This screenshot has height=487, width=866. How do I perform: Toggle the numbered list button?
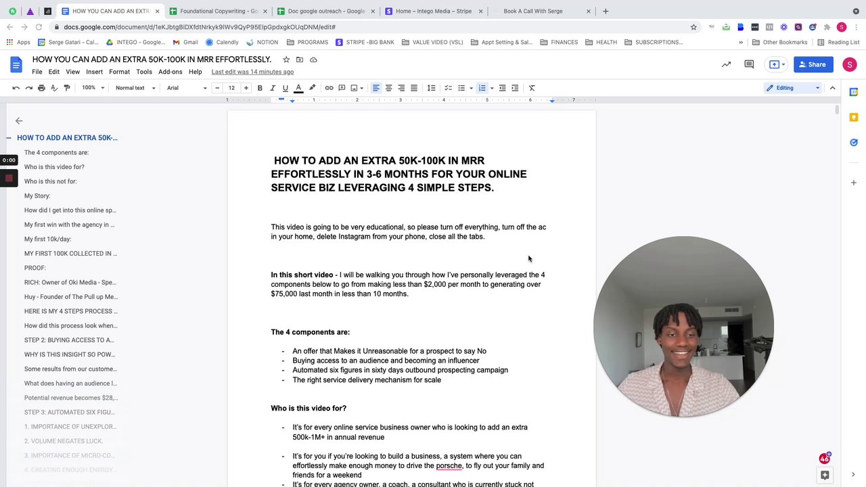pos(482,88)
